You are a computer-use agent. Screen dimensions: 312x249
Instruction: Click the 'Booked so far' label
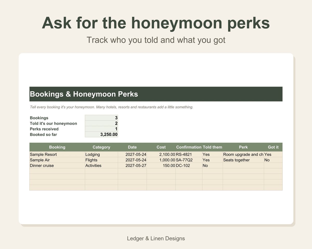[x=43, y=134]
